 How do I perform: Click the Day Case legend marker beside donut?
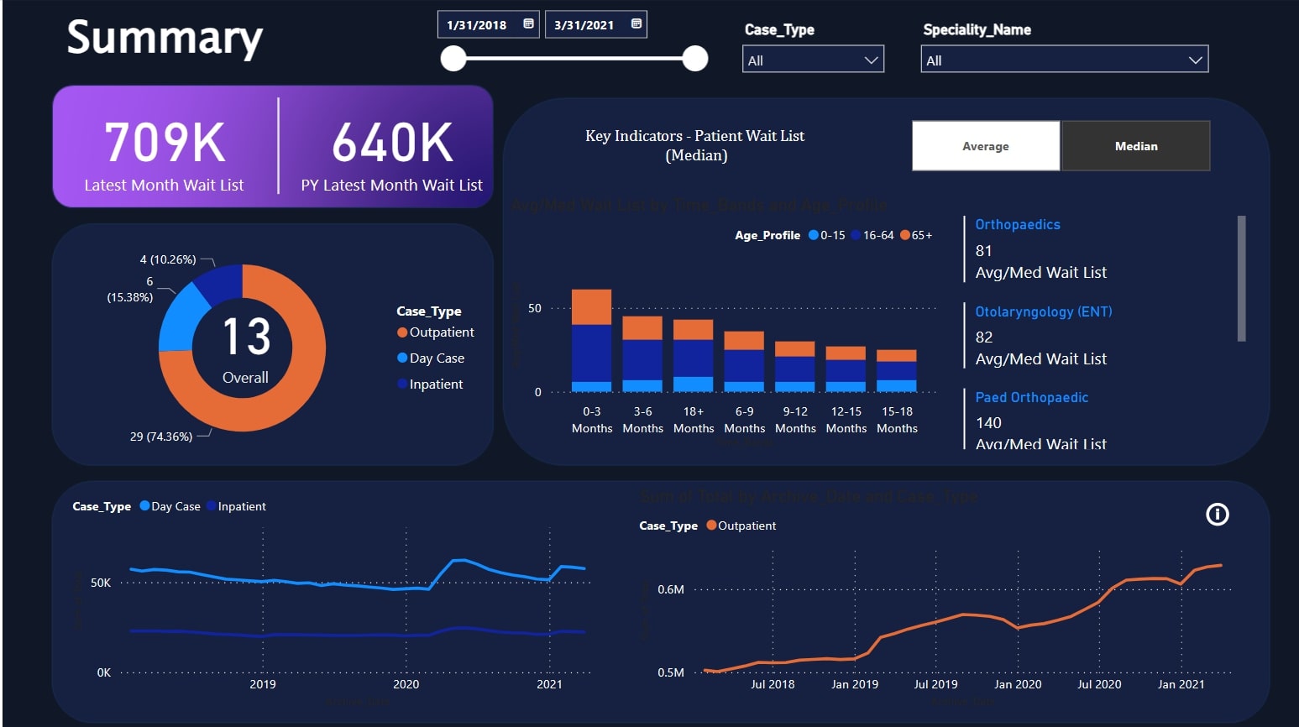[x=402, y=358]
